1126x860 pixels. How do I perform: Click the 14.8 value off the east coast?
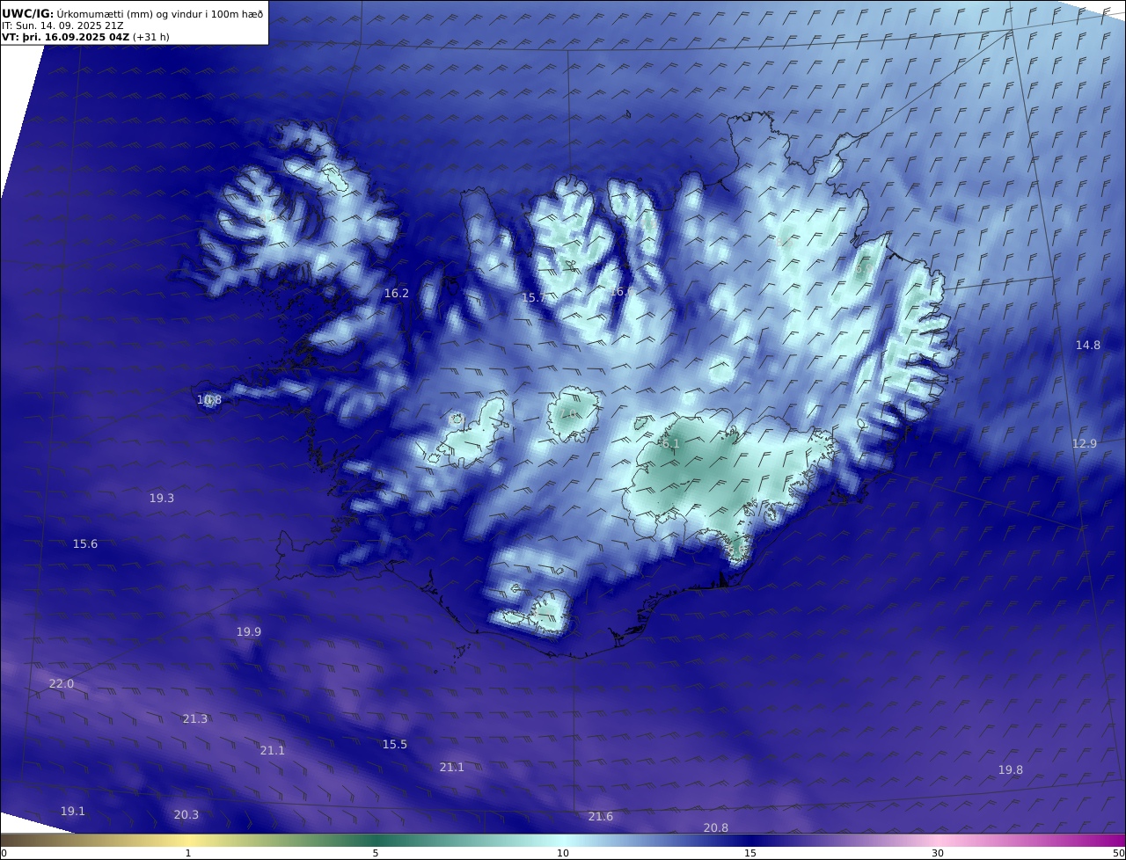click(x=1088, y=346)
